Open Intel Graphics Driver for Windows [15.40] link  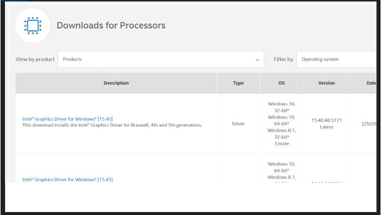[68, 119]
